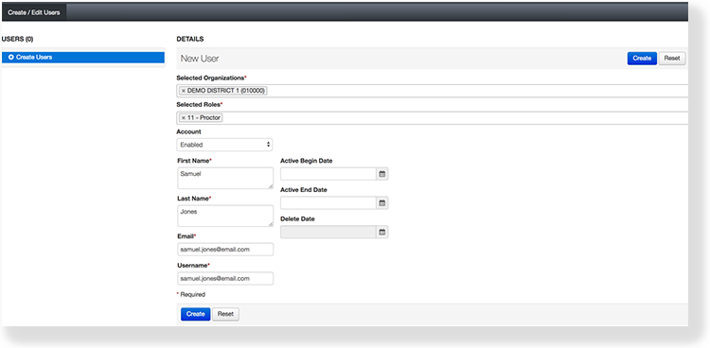Open the Active Begin Date calendar icon
This screenshot has height=348, width=710.
382,174
